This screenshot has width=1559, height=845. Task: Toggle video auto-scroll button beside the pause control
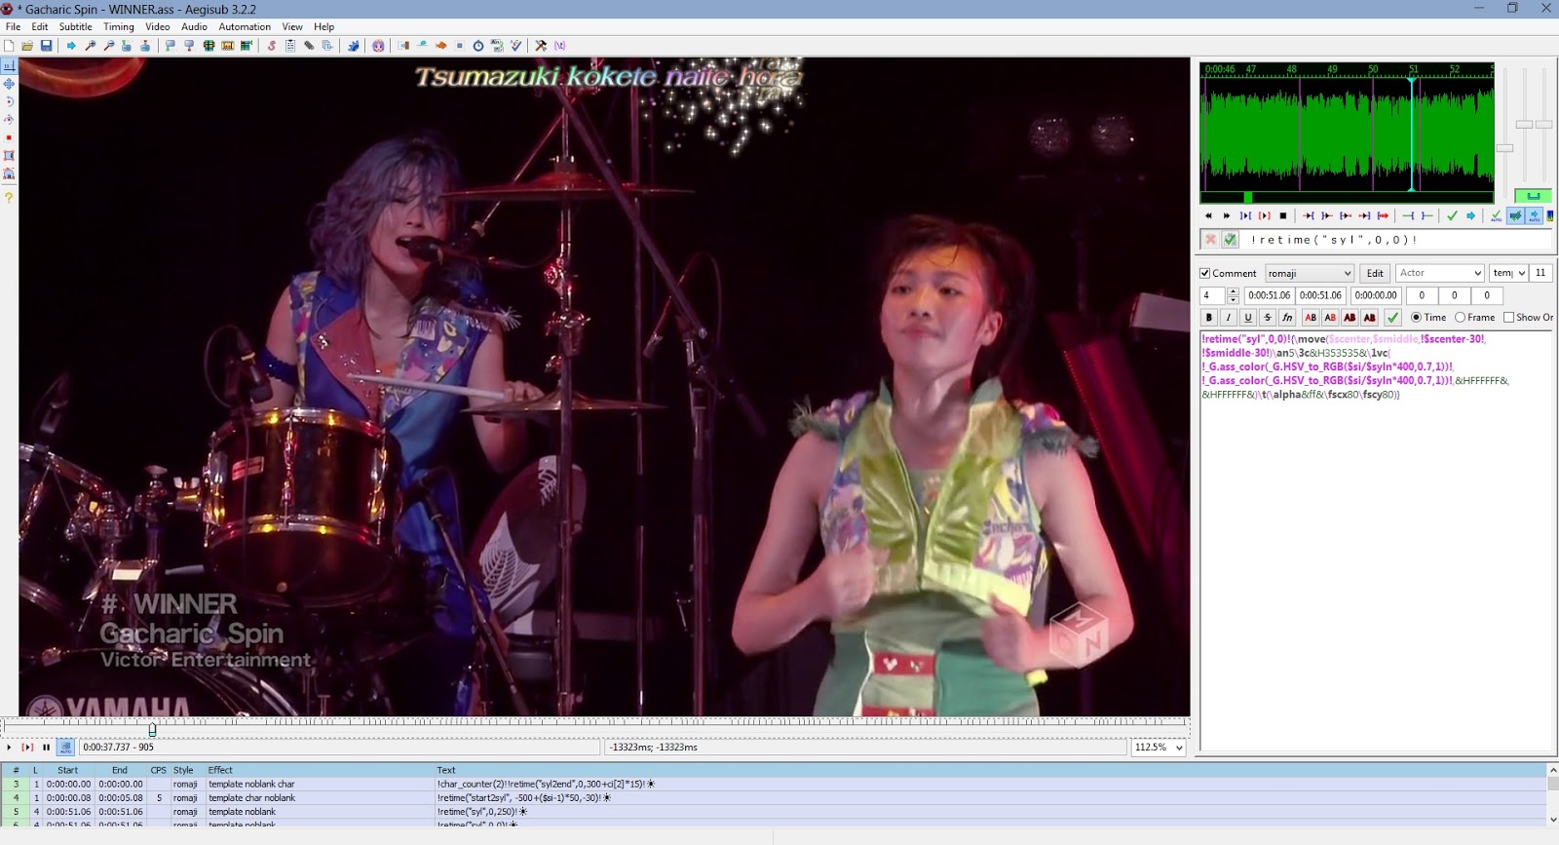(x=65, y=748)
